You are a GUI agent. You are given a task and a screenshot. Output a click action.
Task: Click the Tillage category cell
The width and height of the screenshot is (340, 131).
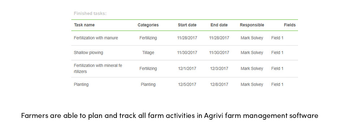(x=148, y=53)
